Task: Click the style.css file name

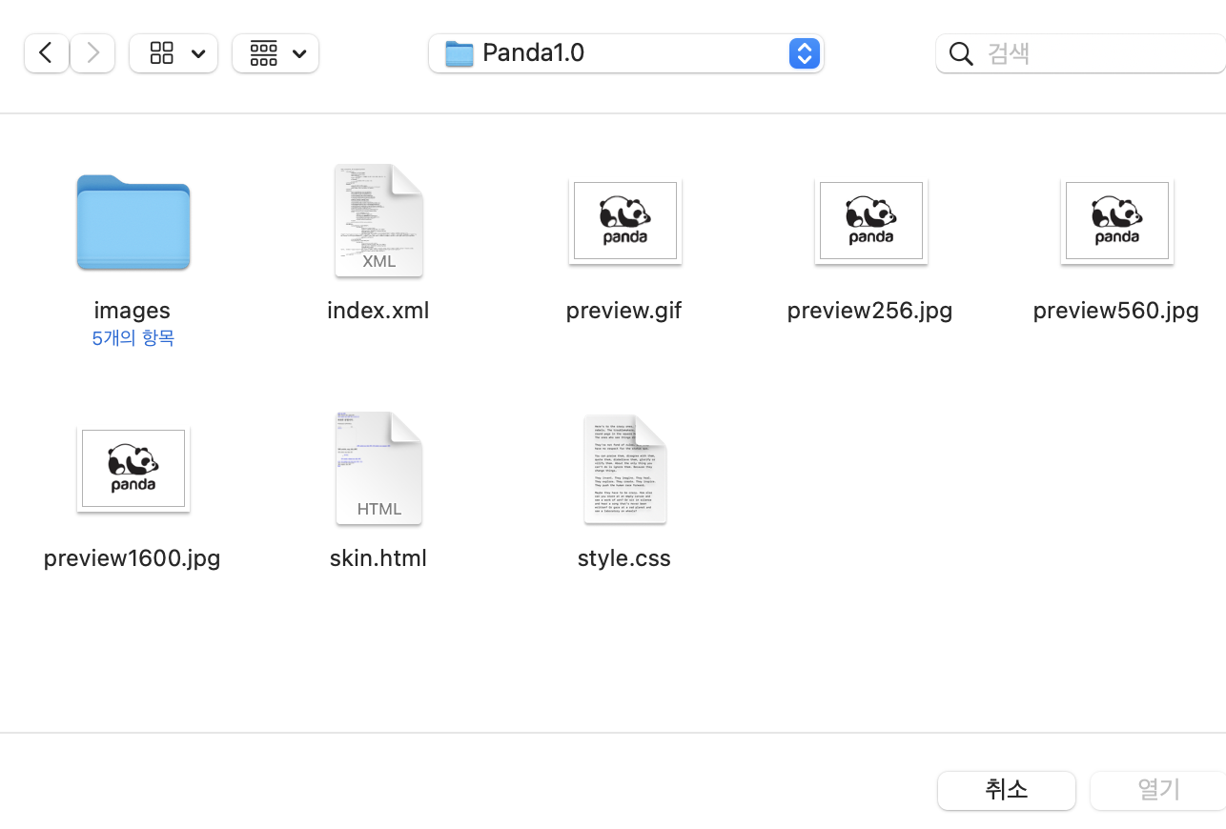Action: 624,558
